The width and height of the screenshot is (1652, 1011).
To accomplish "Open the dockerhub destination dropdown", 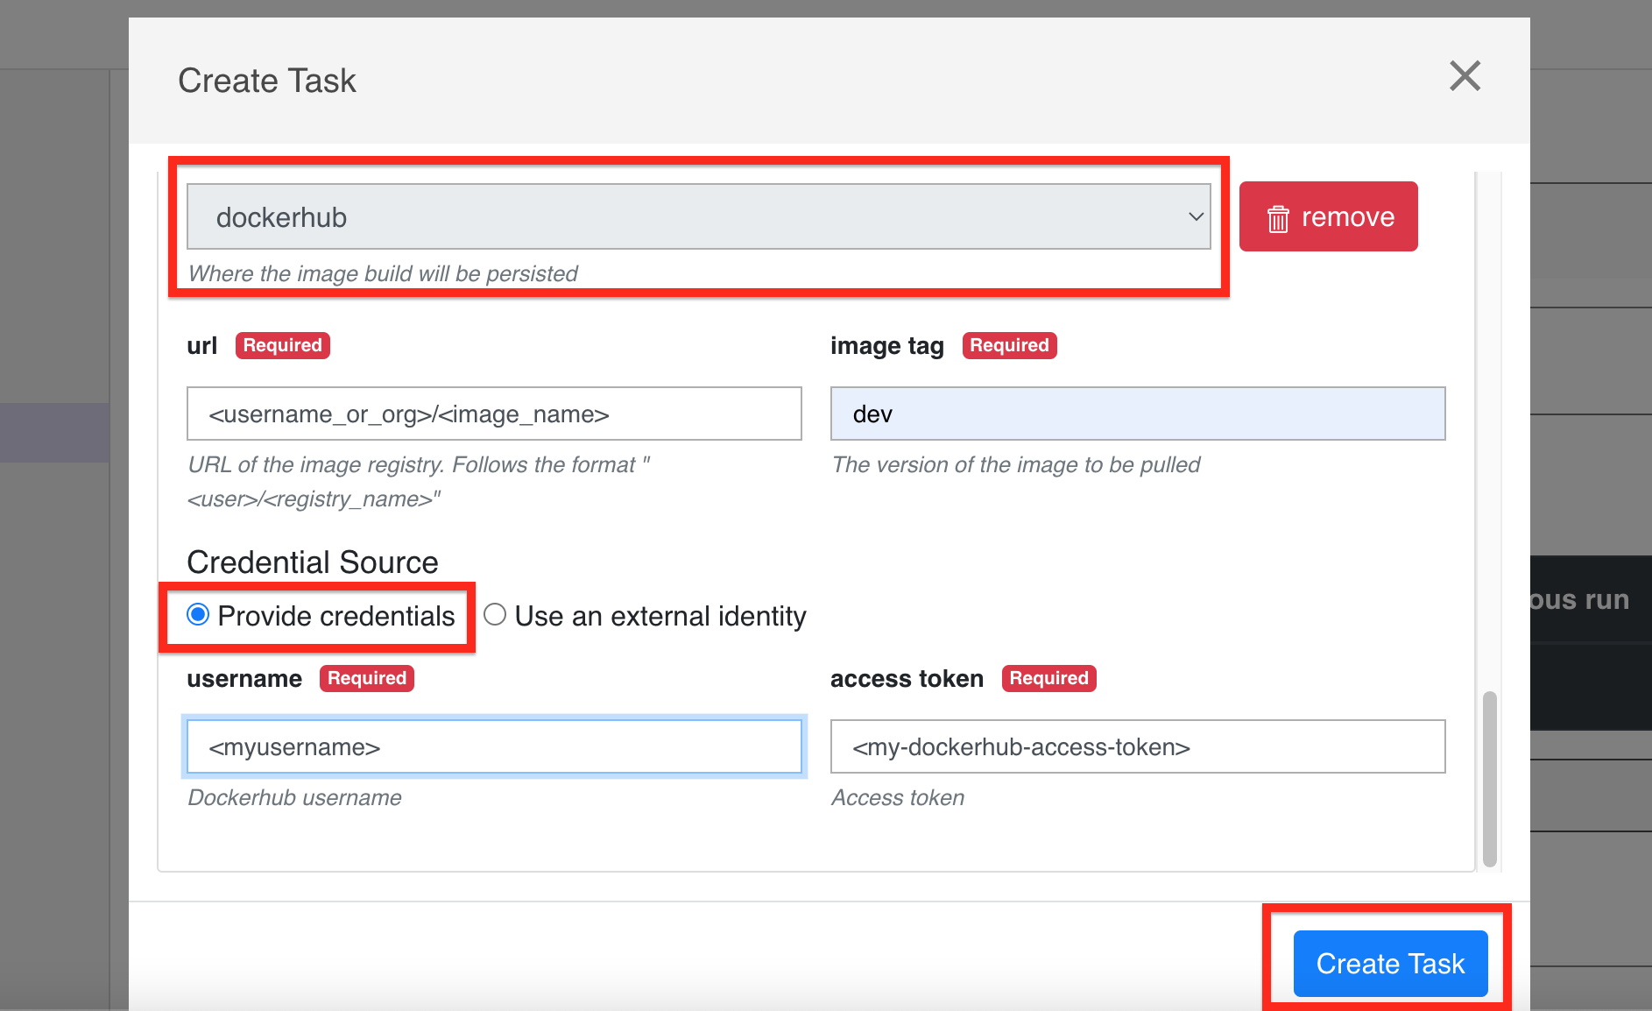I will click(698, 216).
